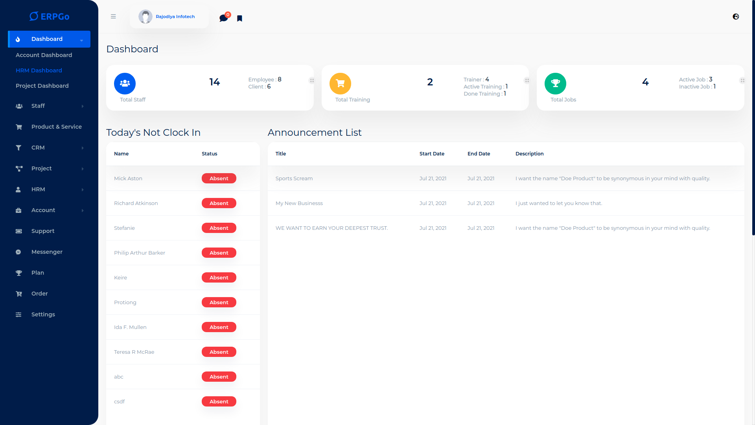Image resolution: width=755 pixels, height=425 pixels.
Task: Open the chat messages icon
Action: click(x=223, y=18)
